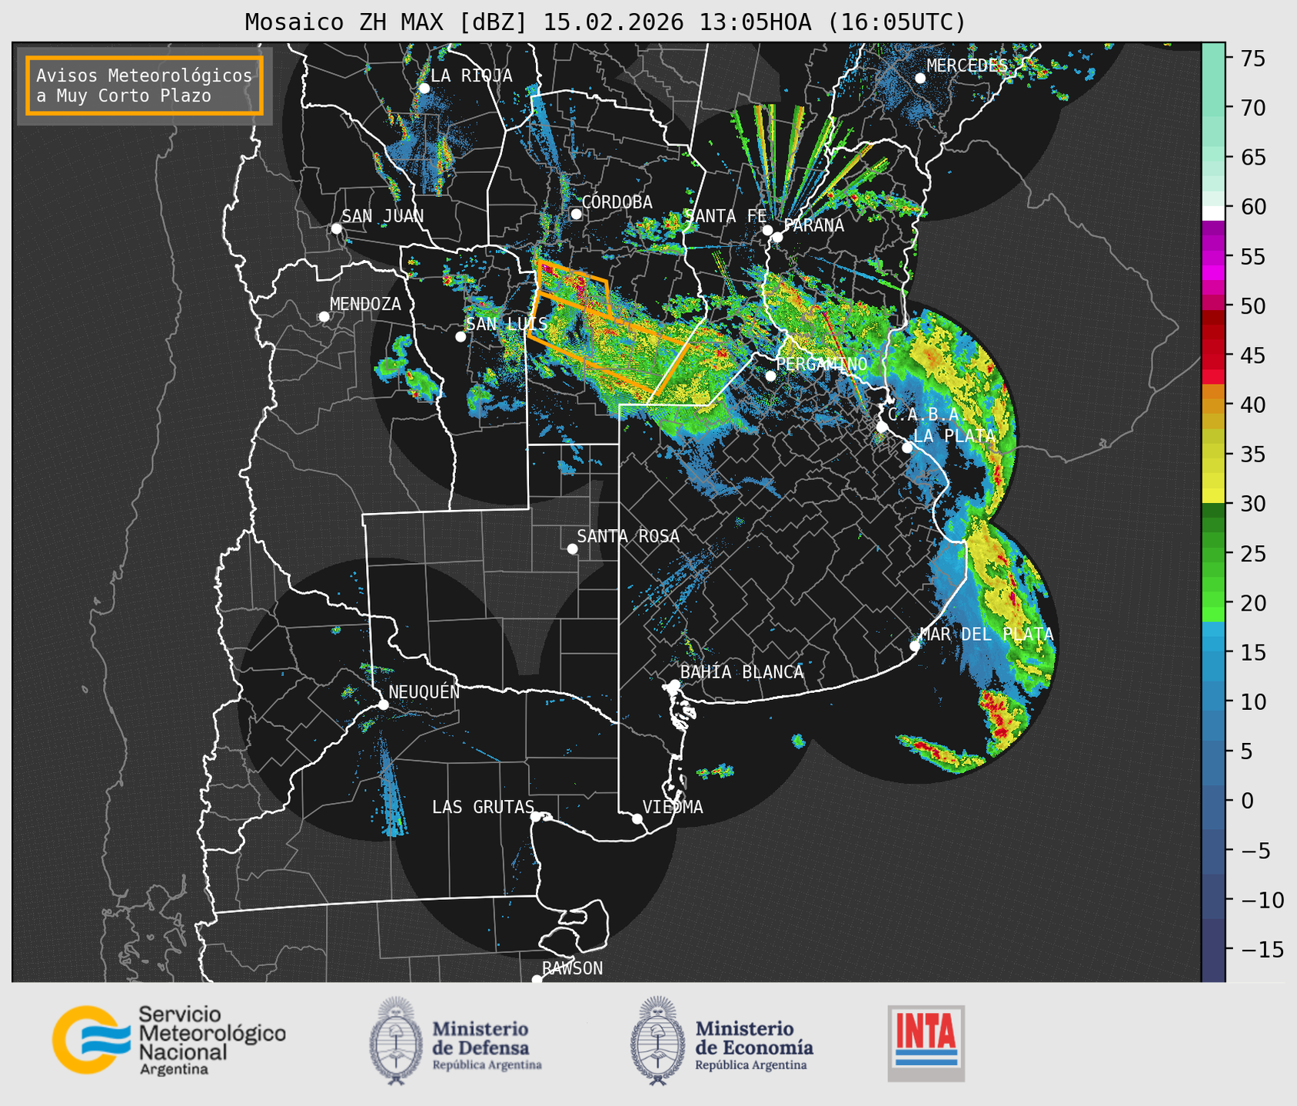
Task: Click the SAN LUIS city marker dot
Action: pyautogui.click(x=461, y=336)
